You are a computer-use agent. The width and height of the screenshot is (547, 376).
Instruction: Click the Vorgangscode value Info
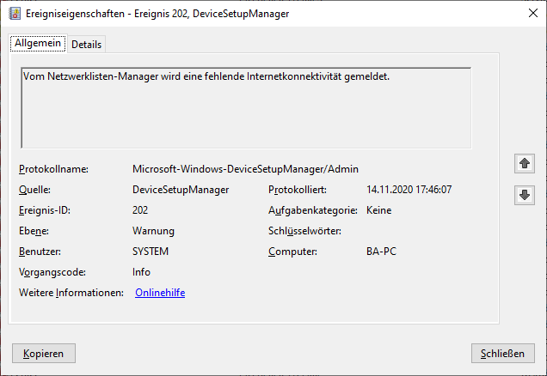point(141,272)
